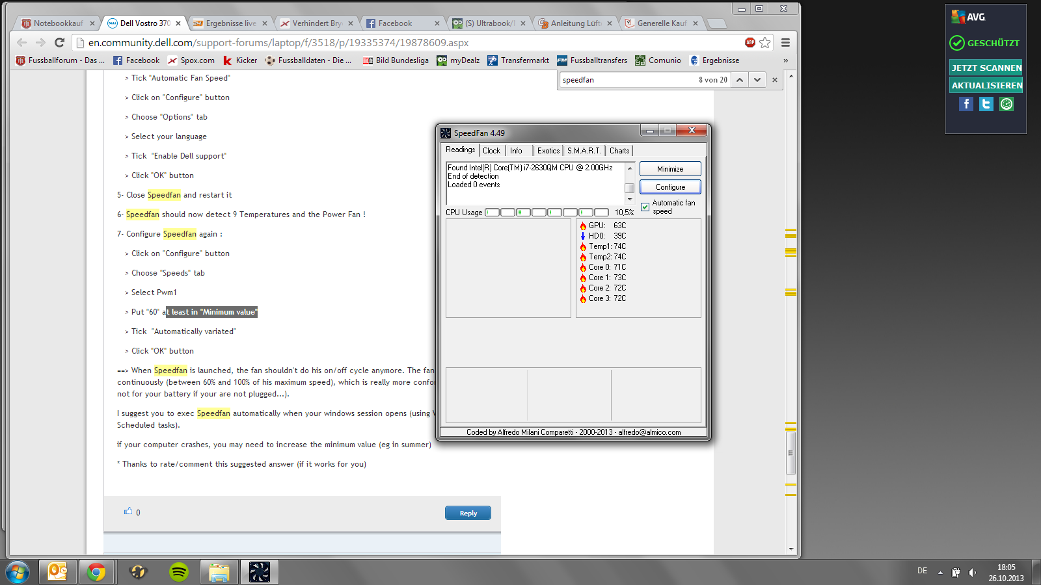Open SpeedFan Clock tab
The width and height of the screenshot is (1041, 585).
point(491,151)
